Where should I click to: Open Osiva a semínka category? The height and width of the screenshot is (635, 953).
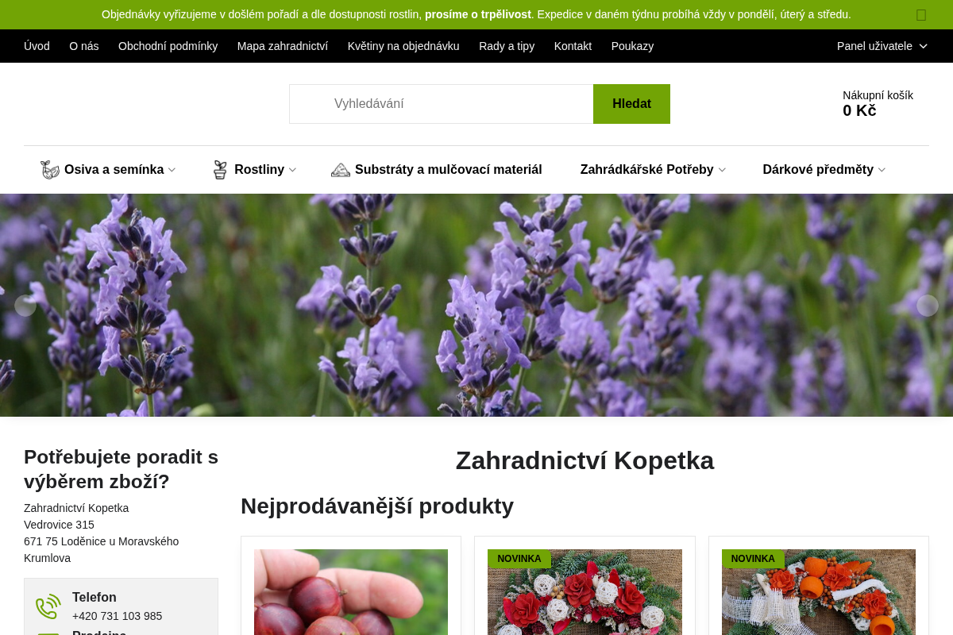114,170
